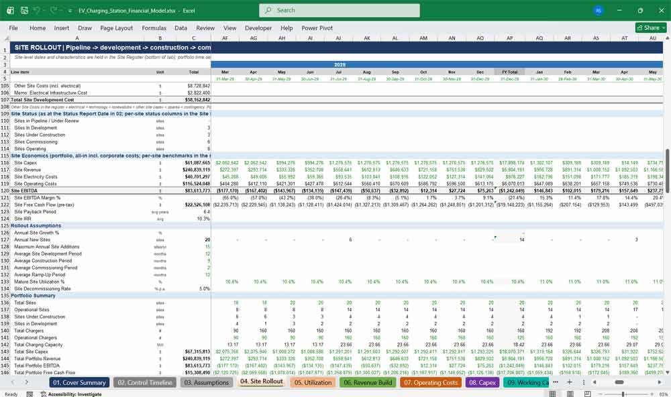Click Accessibility: Investigate in status bar
671x397 pixels.
coord(72,394)
